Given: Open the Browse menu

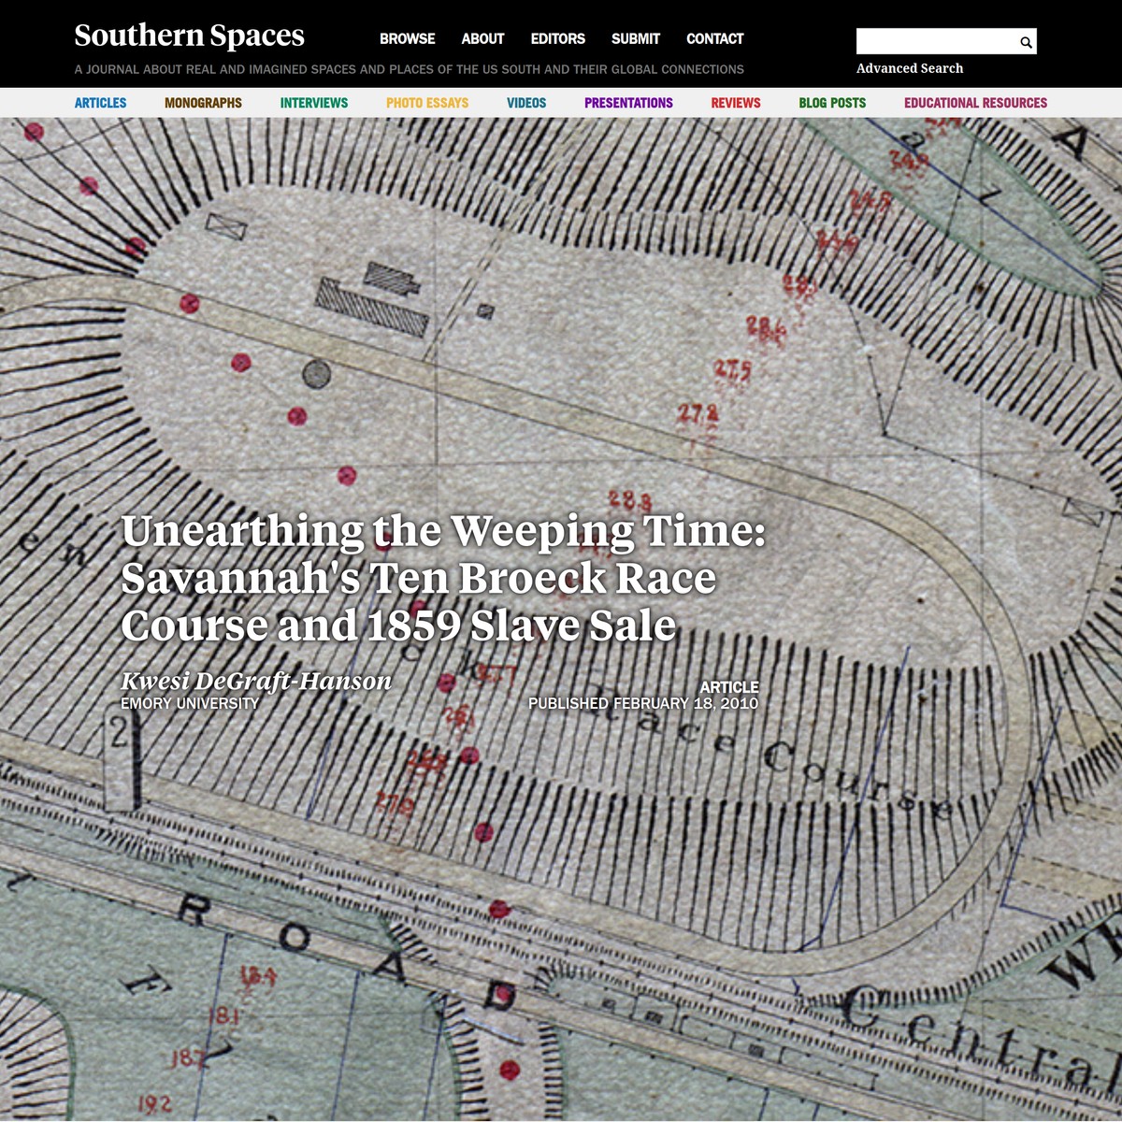Looking at the screenshot, I should (407, 39).
